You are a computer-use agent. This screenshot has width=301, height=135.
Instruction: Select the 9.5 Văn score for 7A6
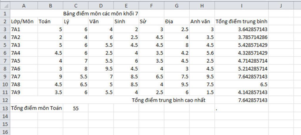click(101, 69)
